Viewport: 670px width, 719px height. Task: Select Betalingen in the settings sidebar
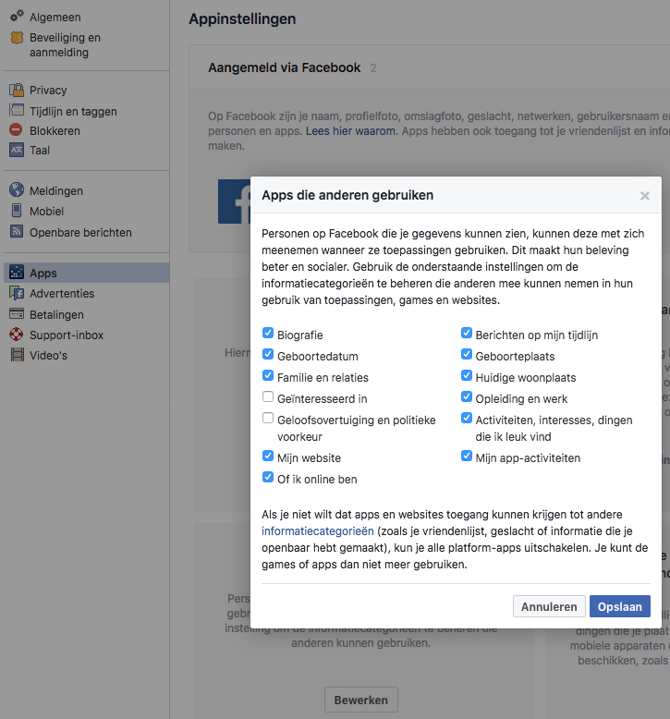[56, 315]
